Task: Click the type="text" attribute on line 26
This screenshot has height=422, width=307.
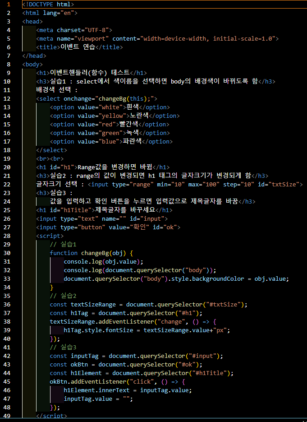Action: pos(79,219)
